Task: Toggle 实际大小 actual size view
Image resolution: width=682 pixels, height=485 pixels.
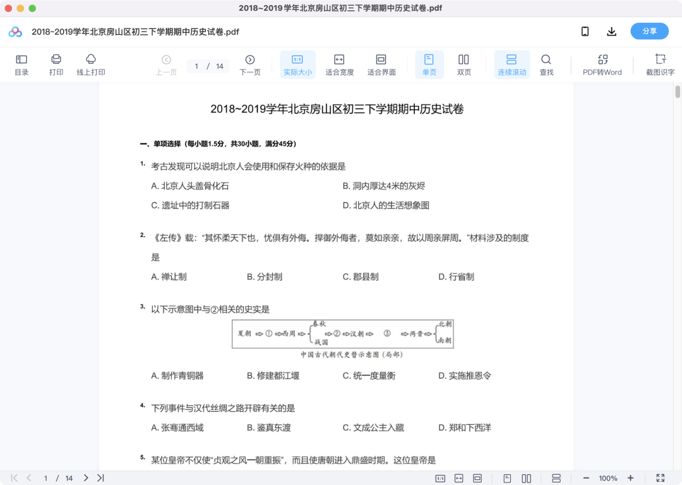Action: point(297,65)
